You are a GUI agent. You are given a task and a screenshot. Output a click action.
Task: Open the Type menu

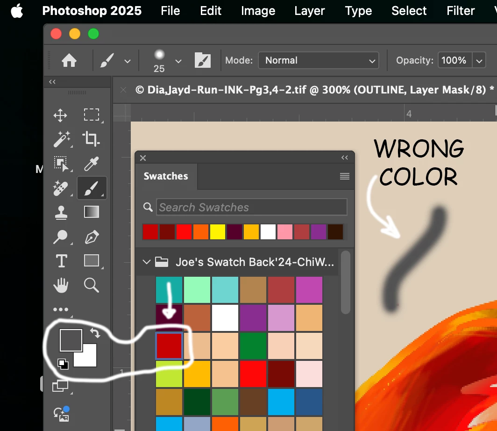pyautogui.click(x=358, y=11)
